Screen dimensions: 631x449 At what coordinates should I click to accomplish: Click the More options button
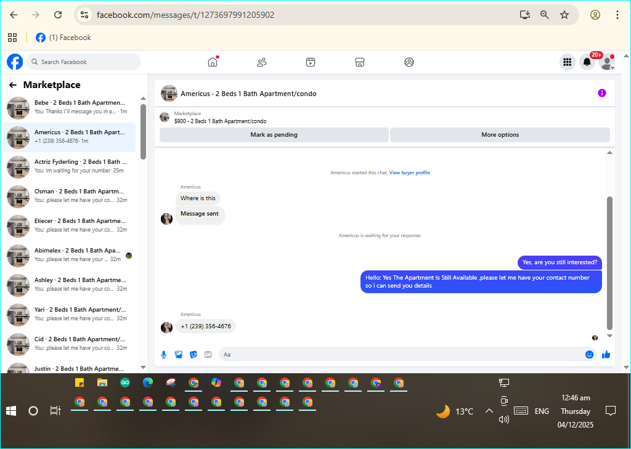[x=500, y=135]
